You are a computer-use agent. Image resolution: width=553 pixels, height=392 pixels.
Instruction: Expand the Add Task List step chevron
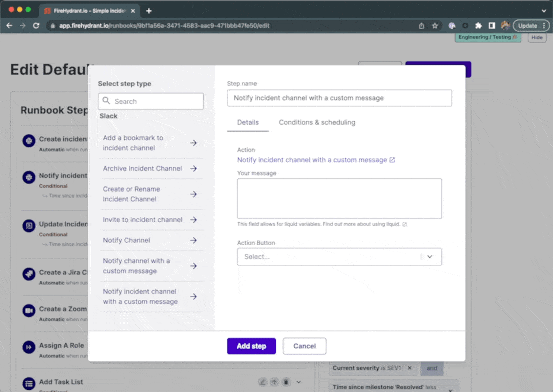coord(298,382)
